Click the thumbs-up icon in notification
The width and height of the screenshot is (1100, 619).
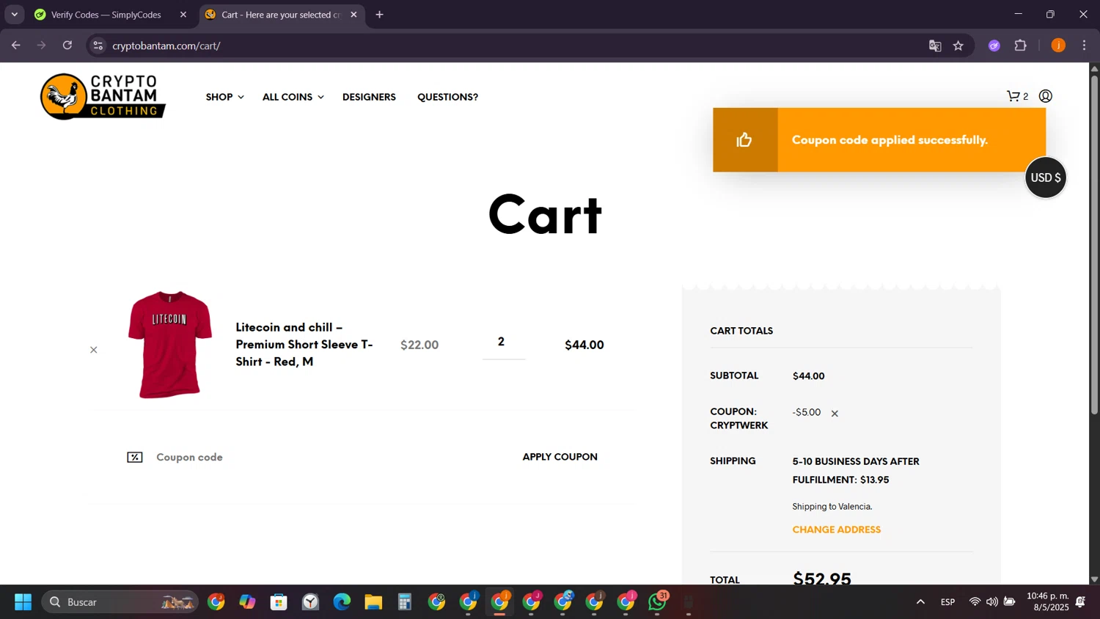[744, 140]
